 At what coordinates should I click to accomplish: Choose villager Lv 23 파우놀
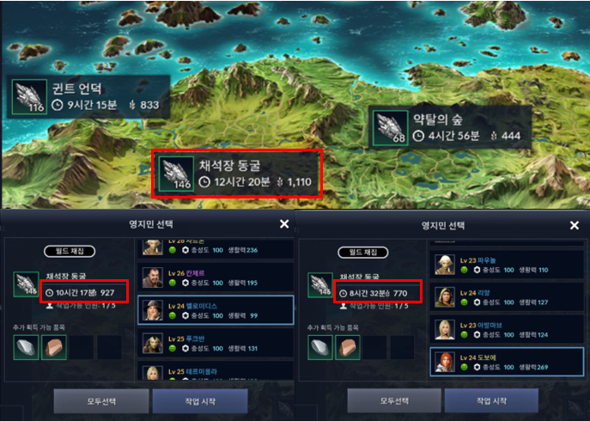508,265
